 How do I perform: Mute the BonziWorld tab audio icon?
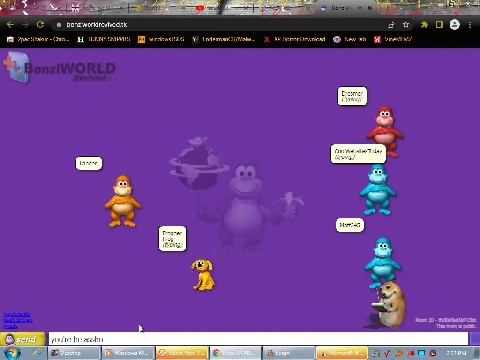click(360, 8)
